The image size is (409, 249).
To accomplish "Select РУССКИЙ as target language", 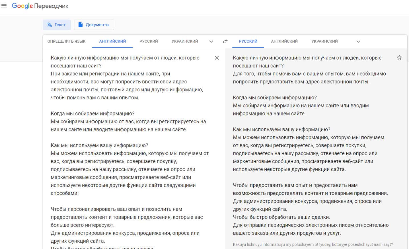I will pos(248,41).
